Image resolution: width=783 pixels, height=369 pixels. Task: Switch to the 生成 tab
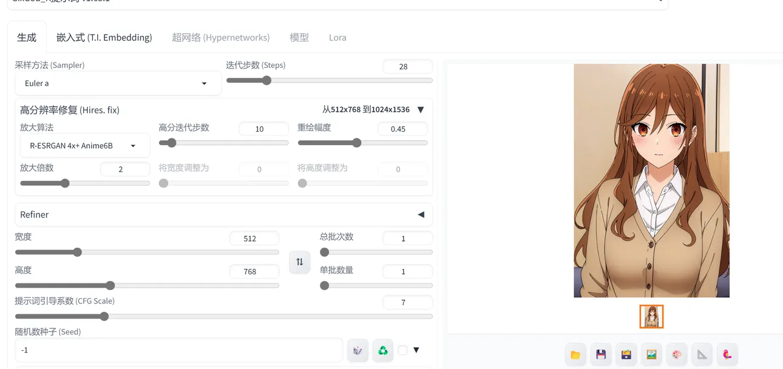click(x=27, y=37)
